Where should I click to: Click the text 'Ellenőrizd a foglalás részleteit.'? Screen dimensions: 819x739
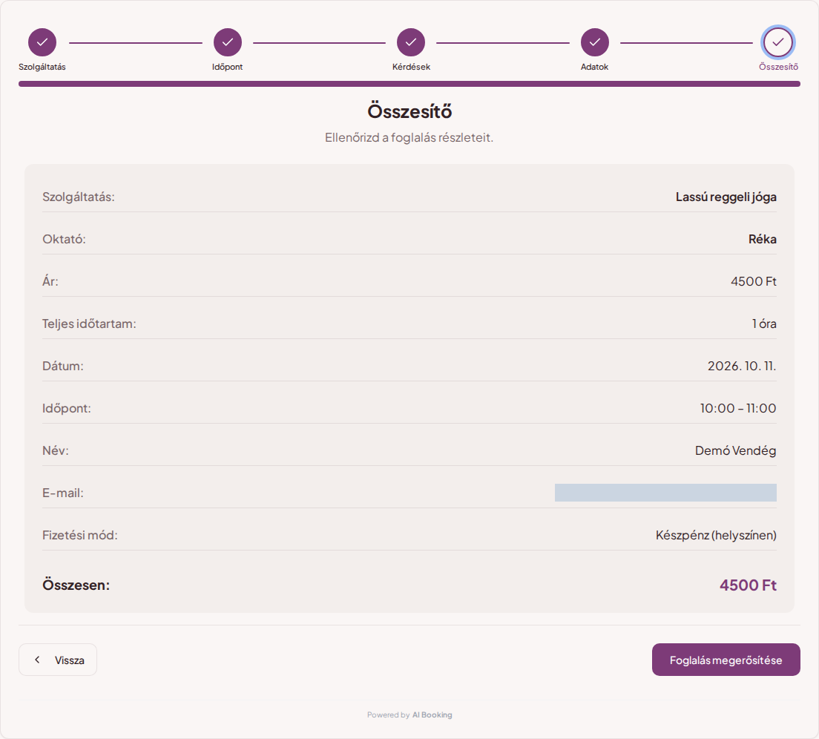click(x=409, y=137)
